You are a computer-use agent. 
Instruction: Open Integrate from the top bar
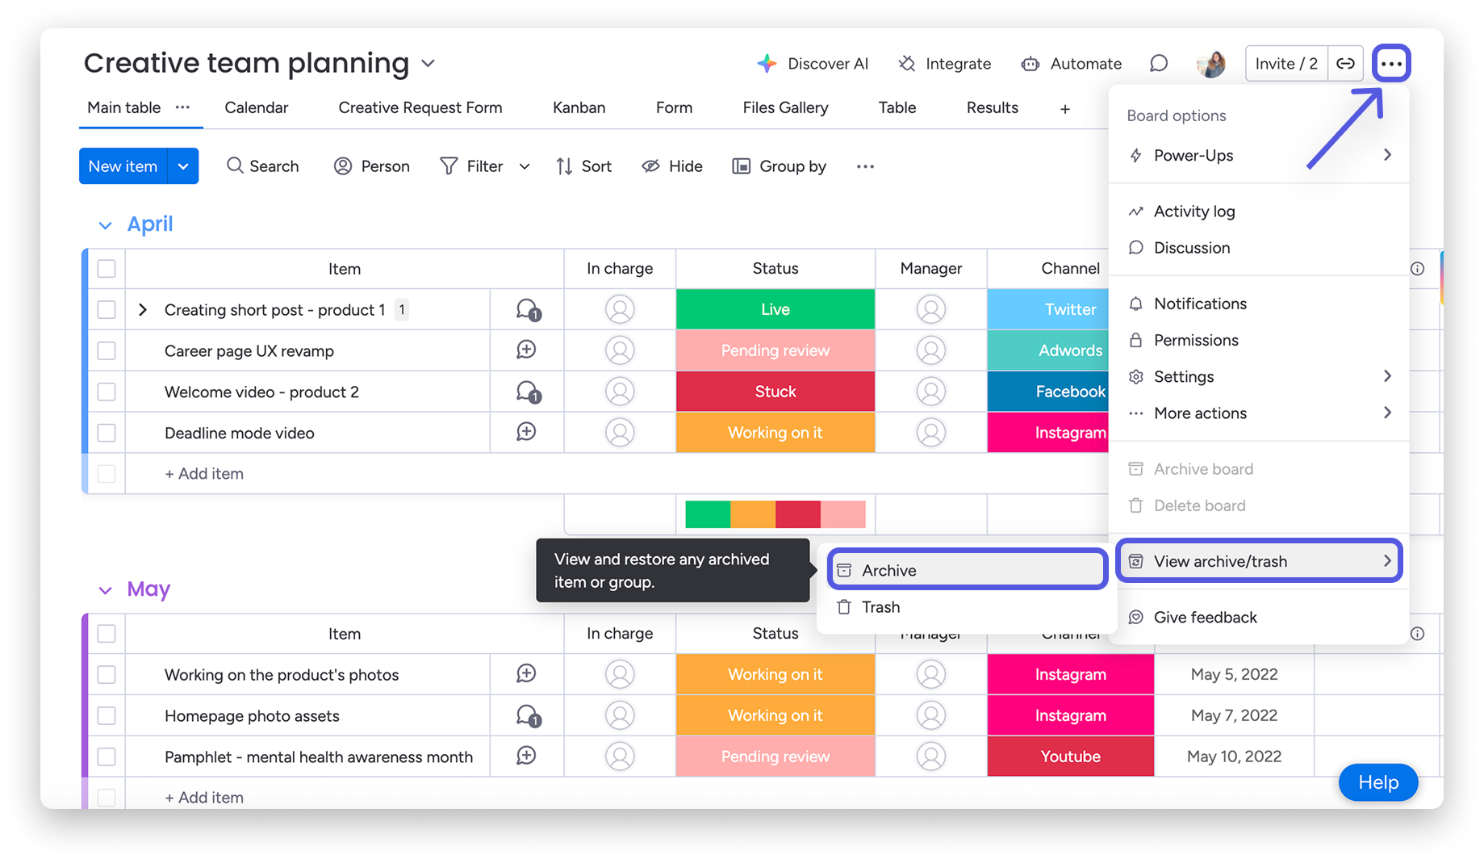[944, 63]
